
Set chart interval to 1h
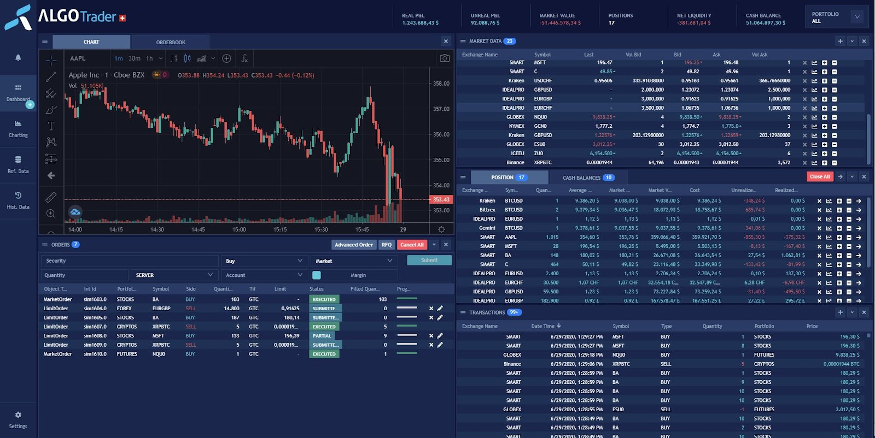pyautogui.click(x=149, y=58)
